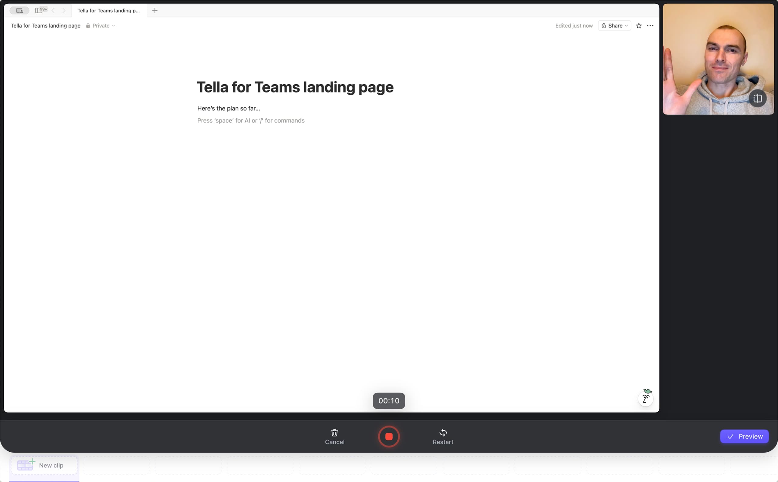Open a new tab with the plus icon

[155, 11]
